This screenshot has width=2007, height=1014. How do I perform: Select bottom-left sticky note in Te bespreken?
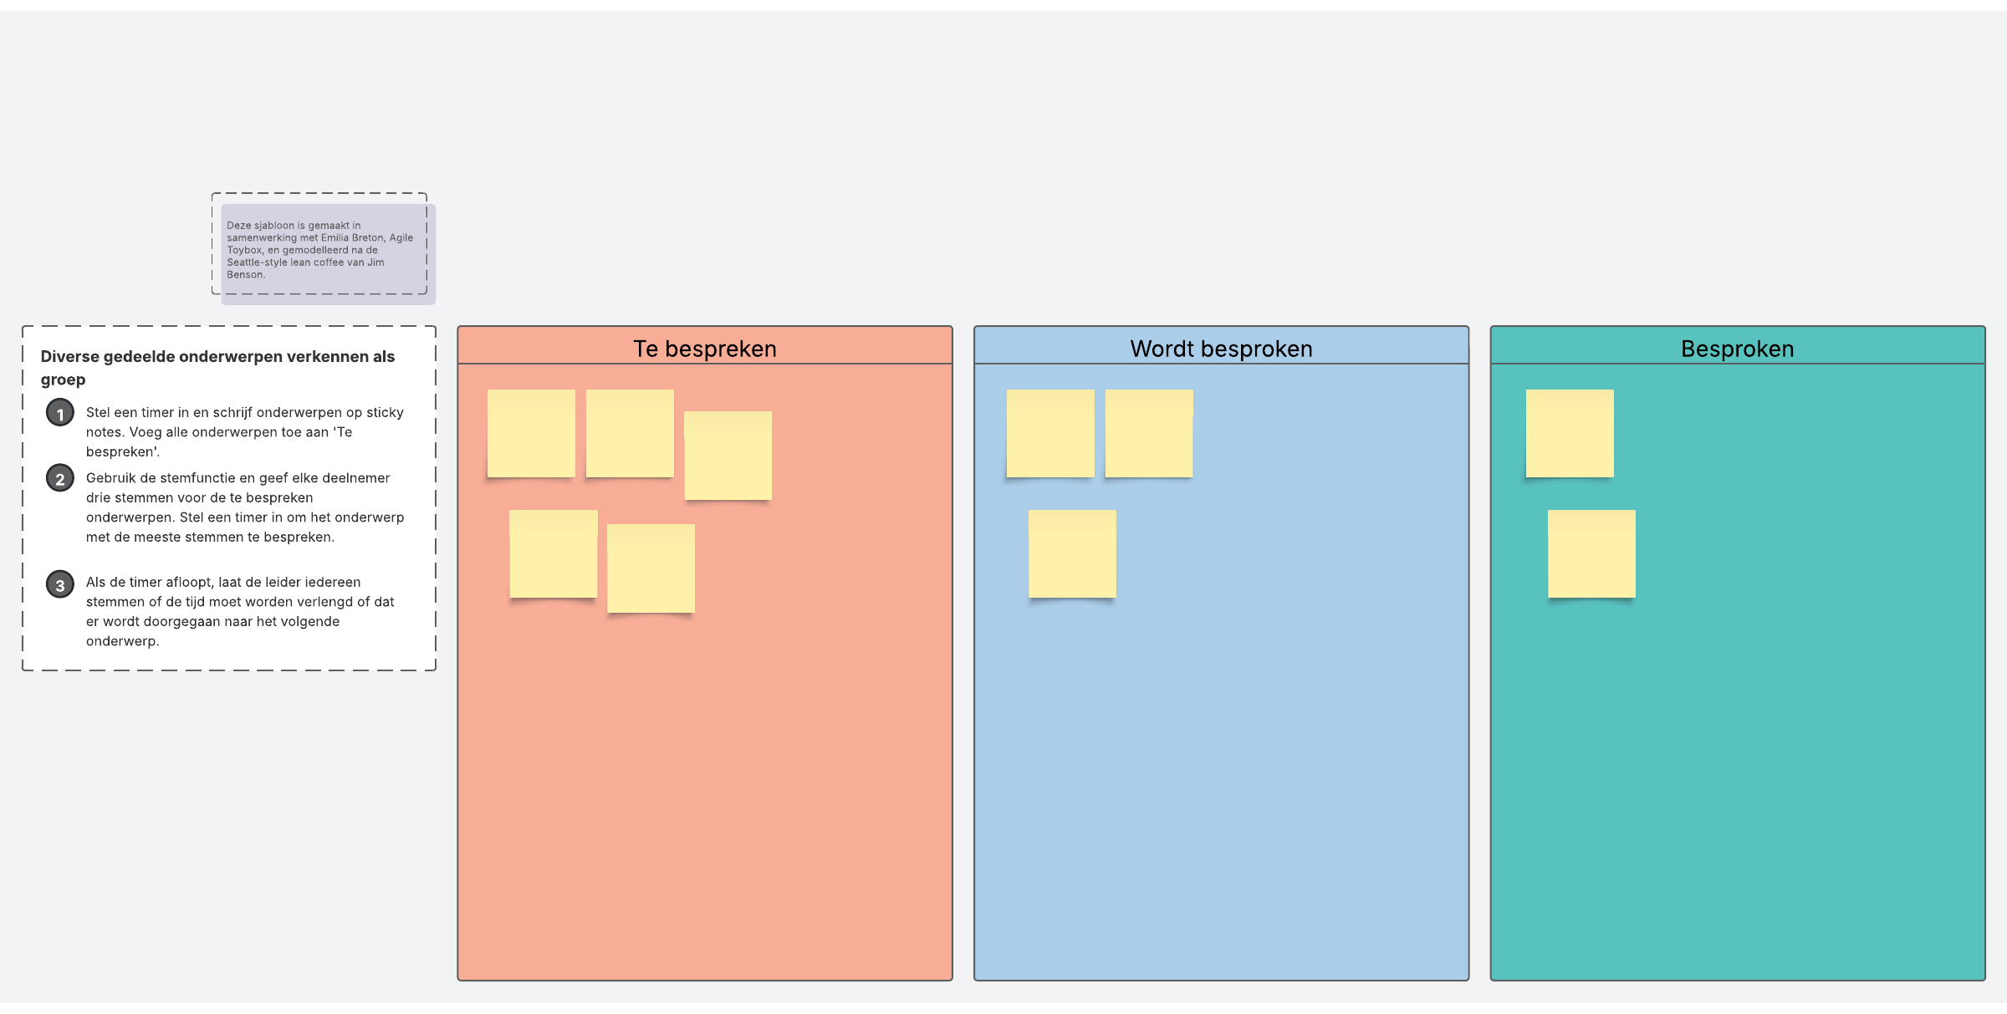553,553
